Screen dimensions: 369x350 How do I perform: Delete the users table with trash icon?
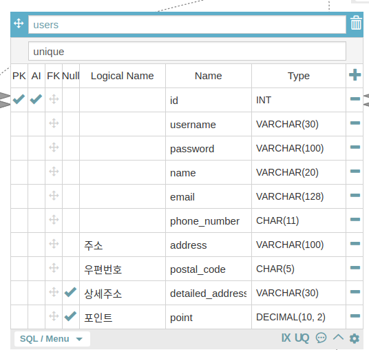click(356, 23)
